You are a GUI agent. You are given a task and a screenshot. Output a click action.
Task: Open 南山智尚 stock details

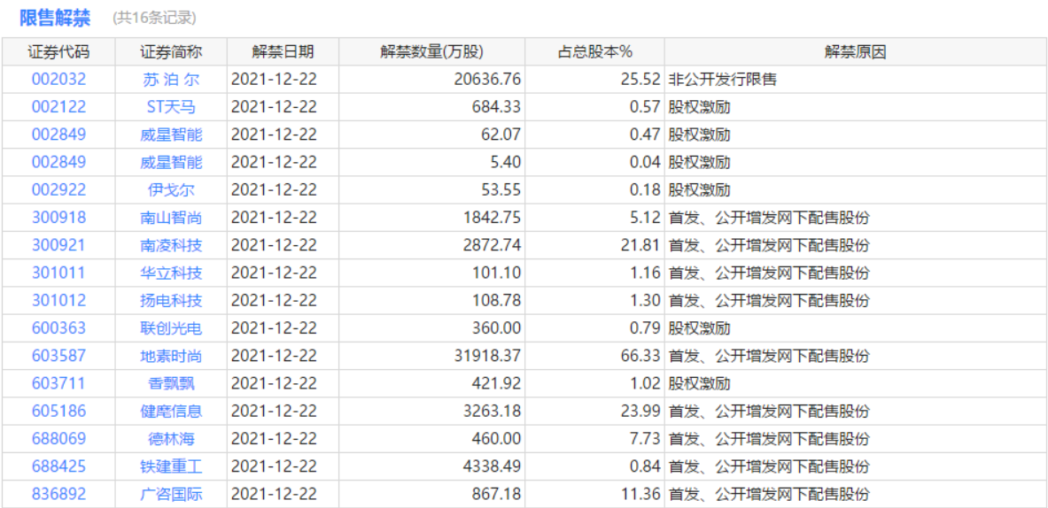tap(171, 218)
